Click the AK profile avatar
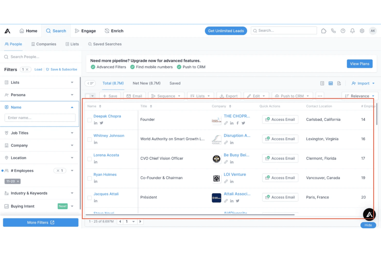 [373, 31]
